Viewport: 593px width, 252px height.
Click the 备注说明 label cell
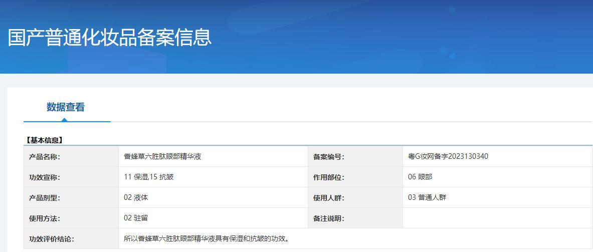click(x=355, y=218)
